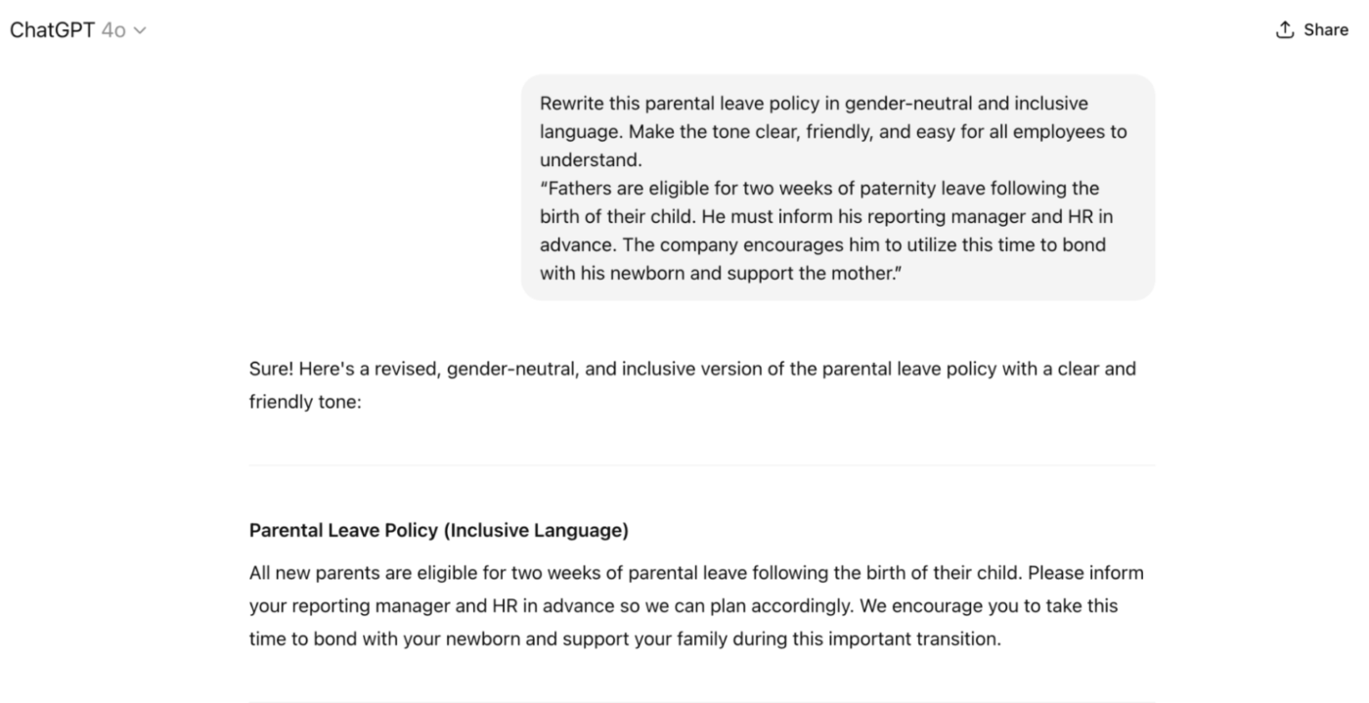Viewport: 1369px width, 703px height.
Task: Click "Rewrite this parental leave policy" prompt line
Action: click(813, 104)
